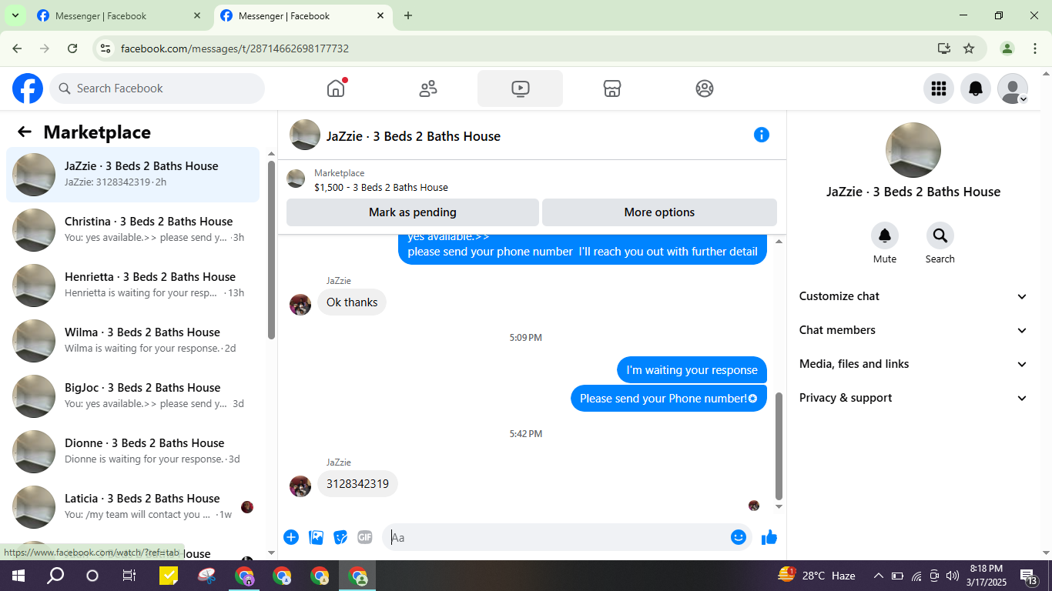Open Sticky Notes from the taskbar
The width and height of the screenshot is (1052, 591).
tap(169, 576)
